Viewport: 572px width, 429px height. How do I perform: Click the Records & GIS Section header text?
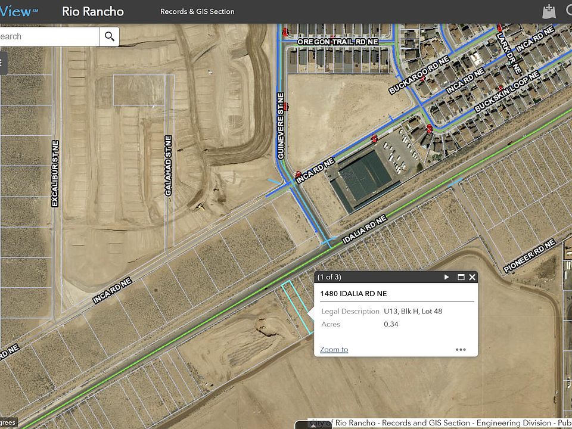coord(197,11)
